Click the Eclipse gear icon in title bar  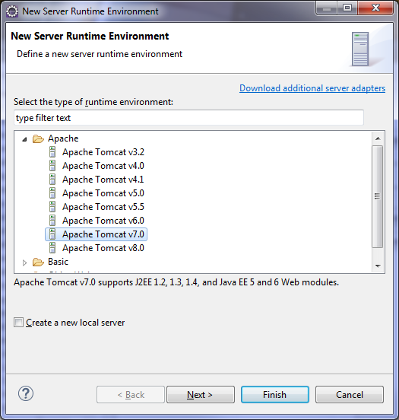(x=12, y=11)
